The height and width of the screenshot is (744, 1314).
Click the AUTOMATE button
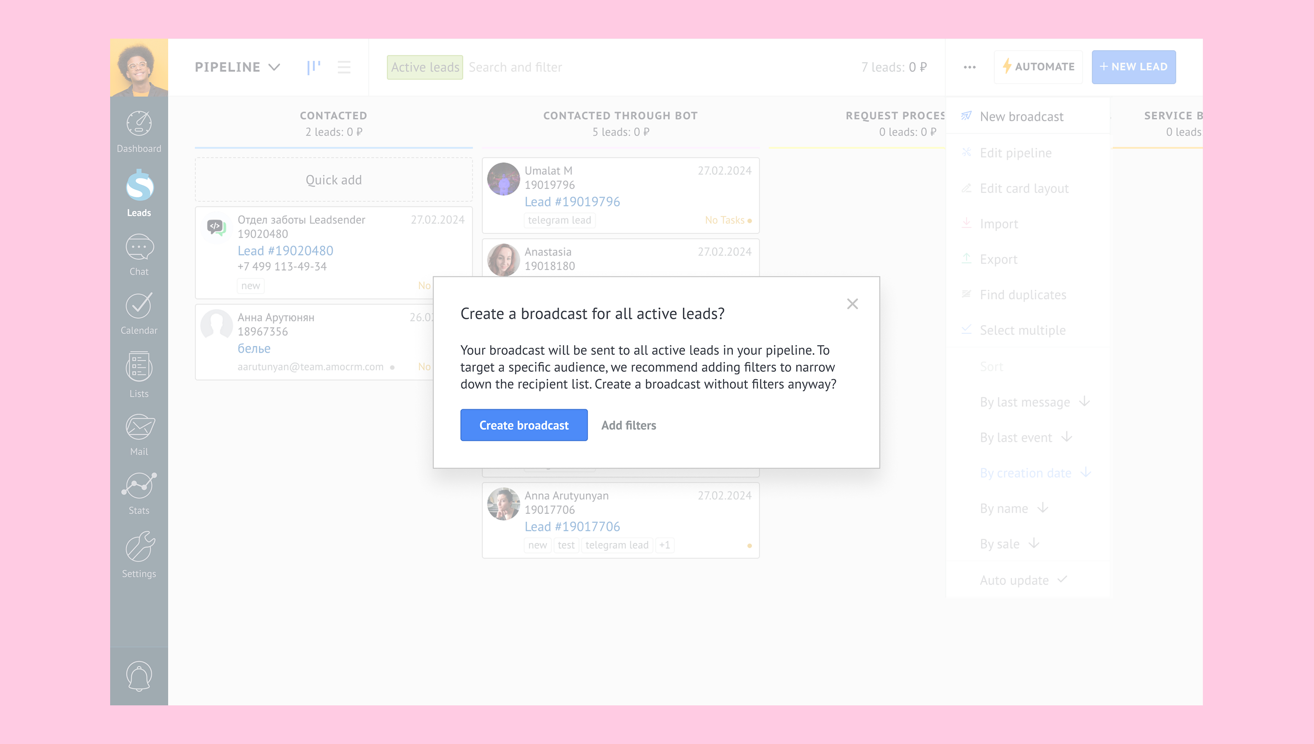pos(1038,67)
